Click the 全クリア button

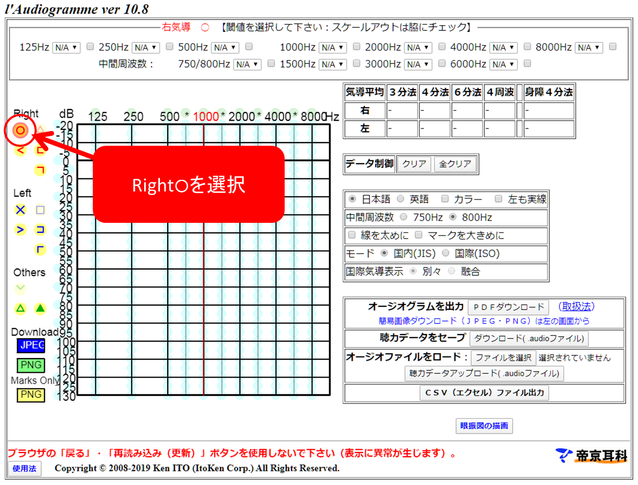455,164
